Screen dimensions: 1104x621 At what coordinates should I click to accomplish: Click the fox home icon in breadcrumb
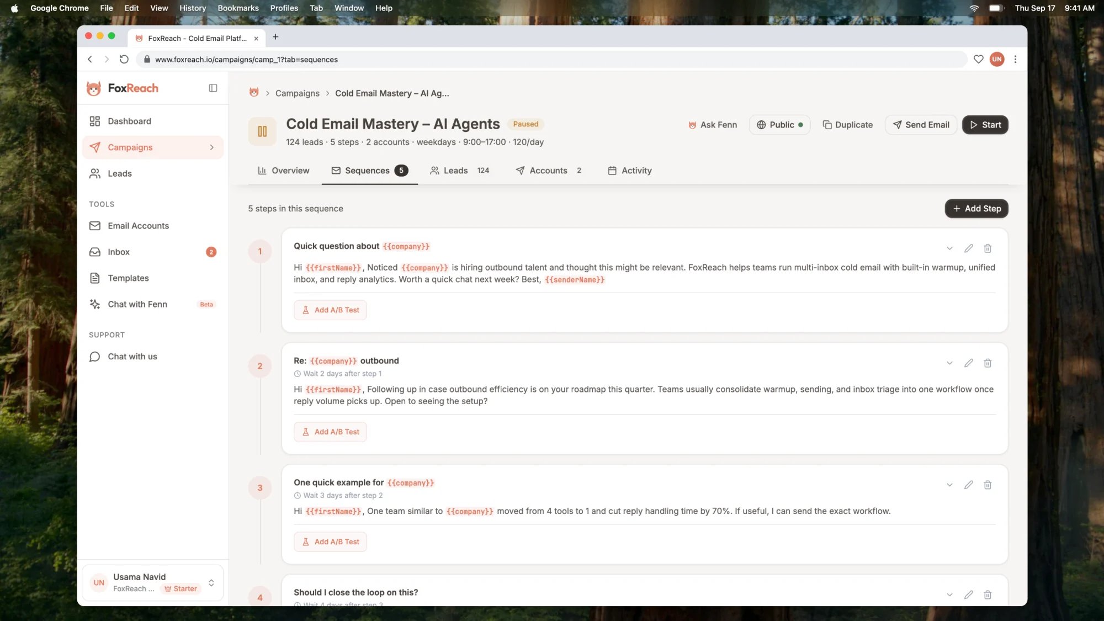tap(254, 93)
